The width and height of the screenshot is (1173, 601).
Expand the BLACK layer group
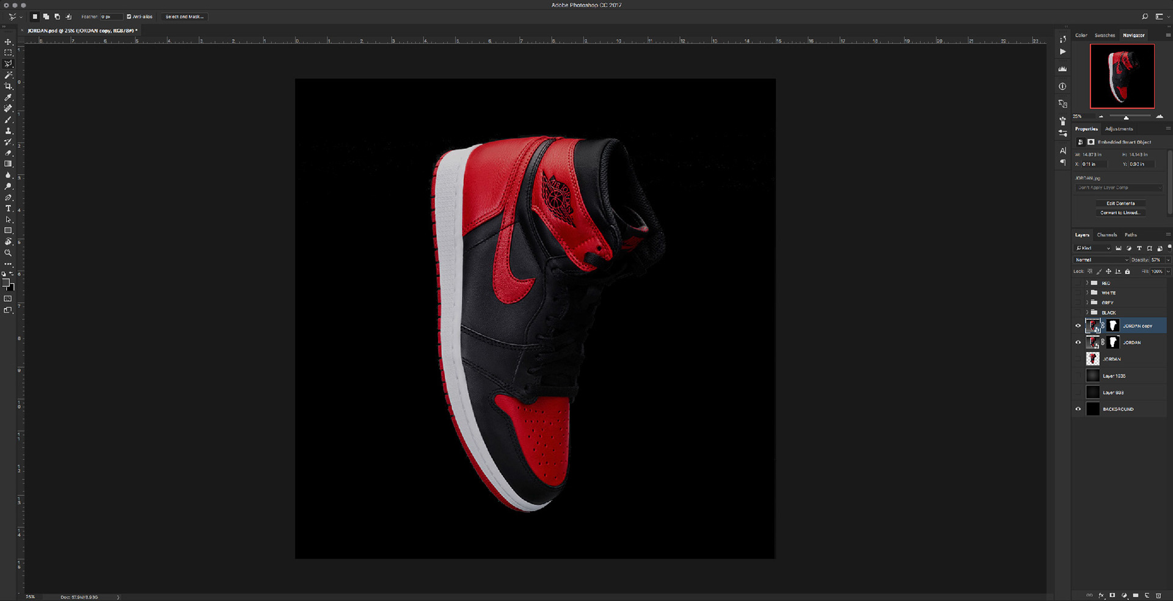[x=1087, y=312]
